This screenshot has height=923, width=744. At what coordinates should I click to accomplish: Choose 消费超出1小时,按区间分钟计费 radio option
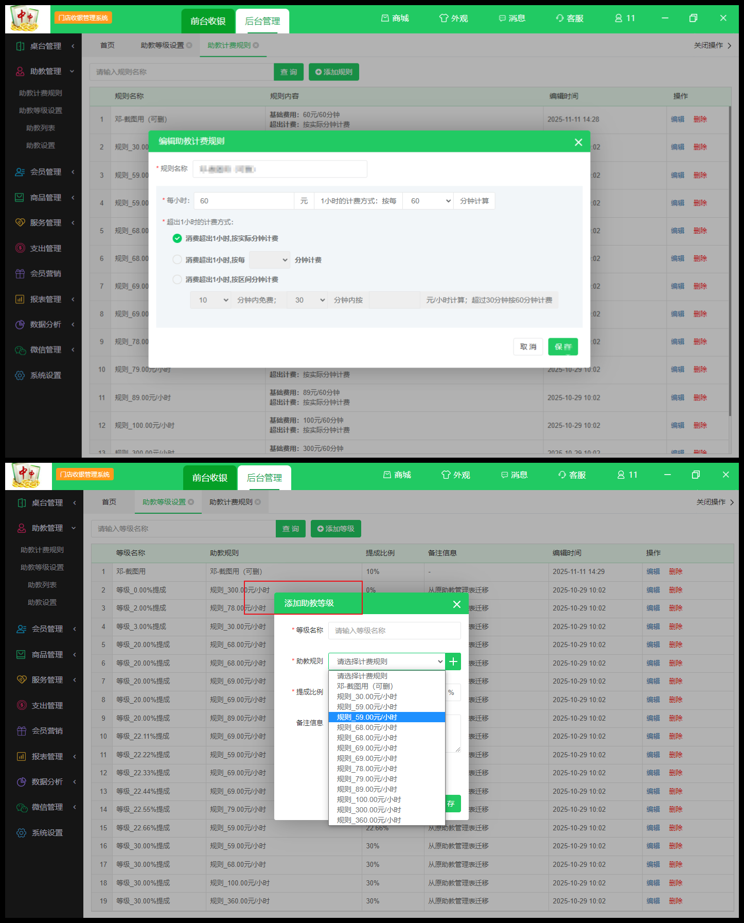tap(177, 280)
